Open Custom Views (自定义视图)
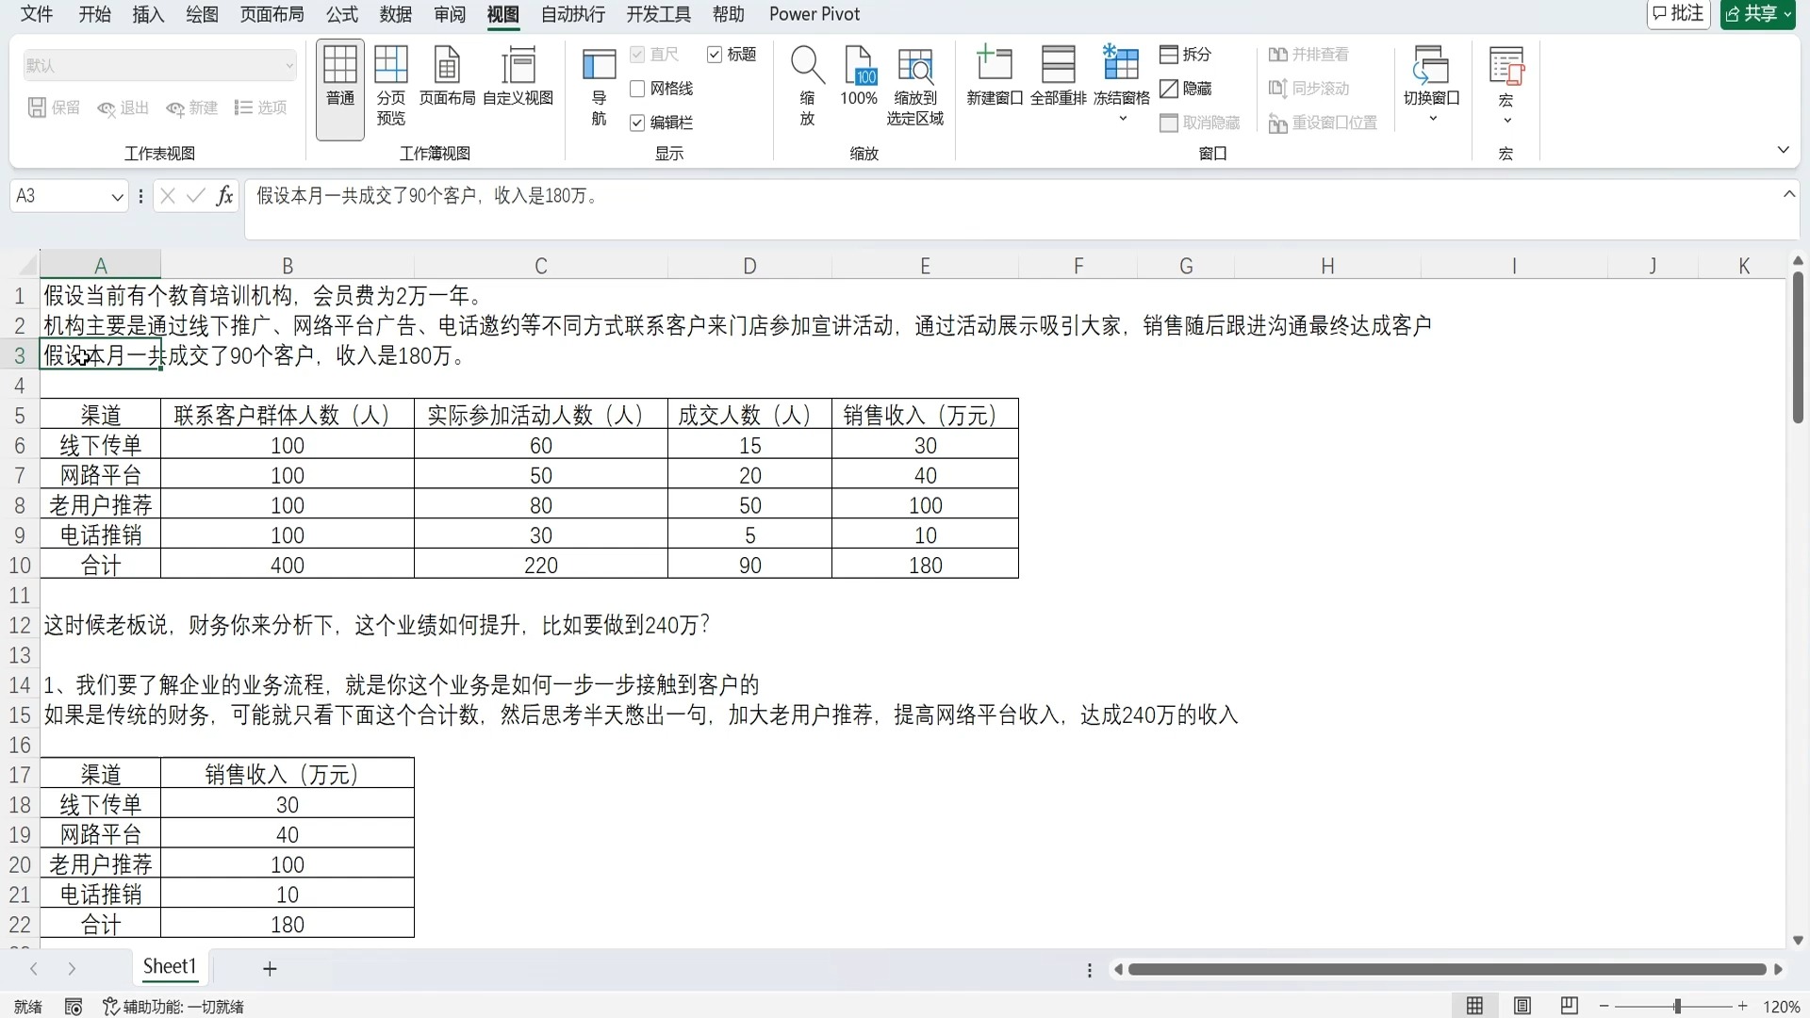This screenshot has width=1810, height=1018. coord(518,75)
